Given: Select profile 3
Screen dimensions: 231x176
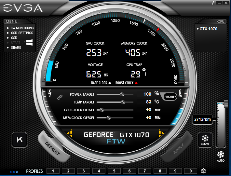Looking at the screenshot, I should pos(84,171).
